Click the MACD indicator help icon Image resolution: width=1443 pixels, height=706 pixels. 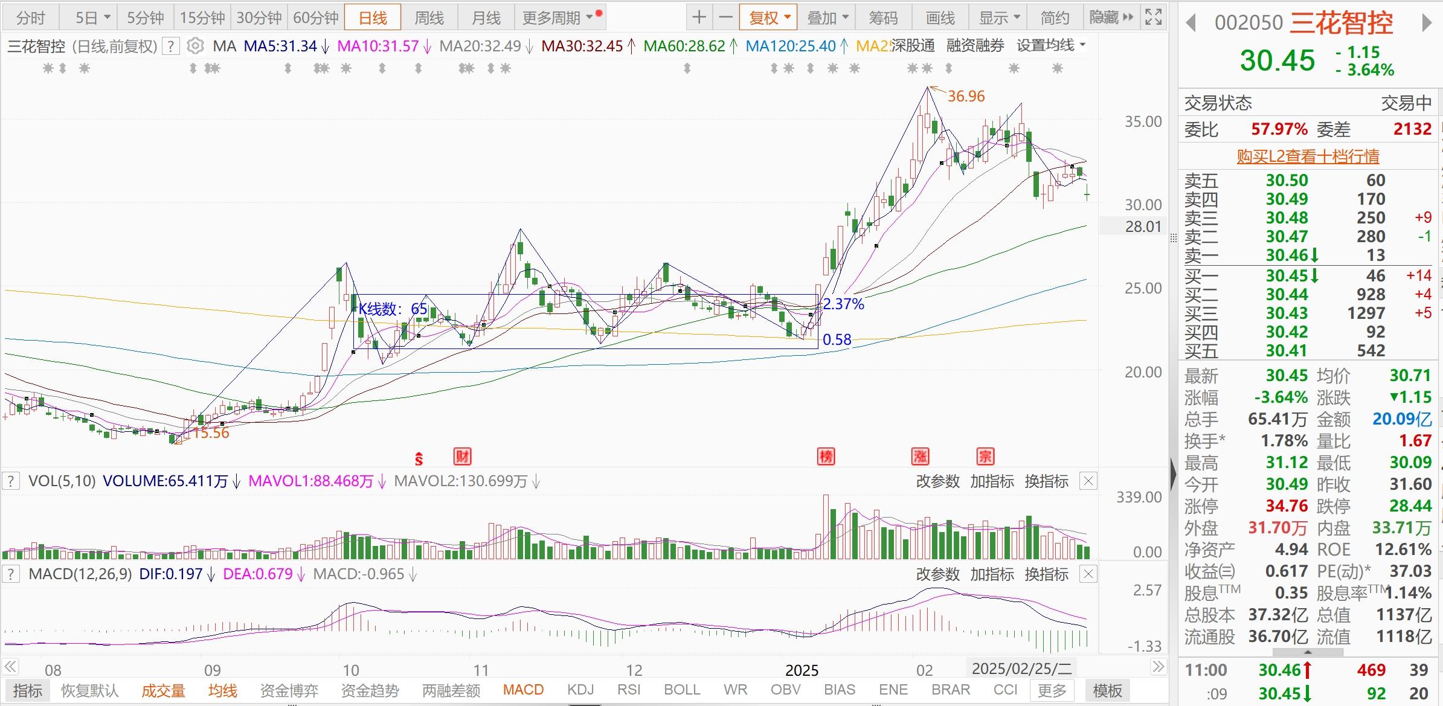(10, 574)
